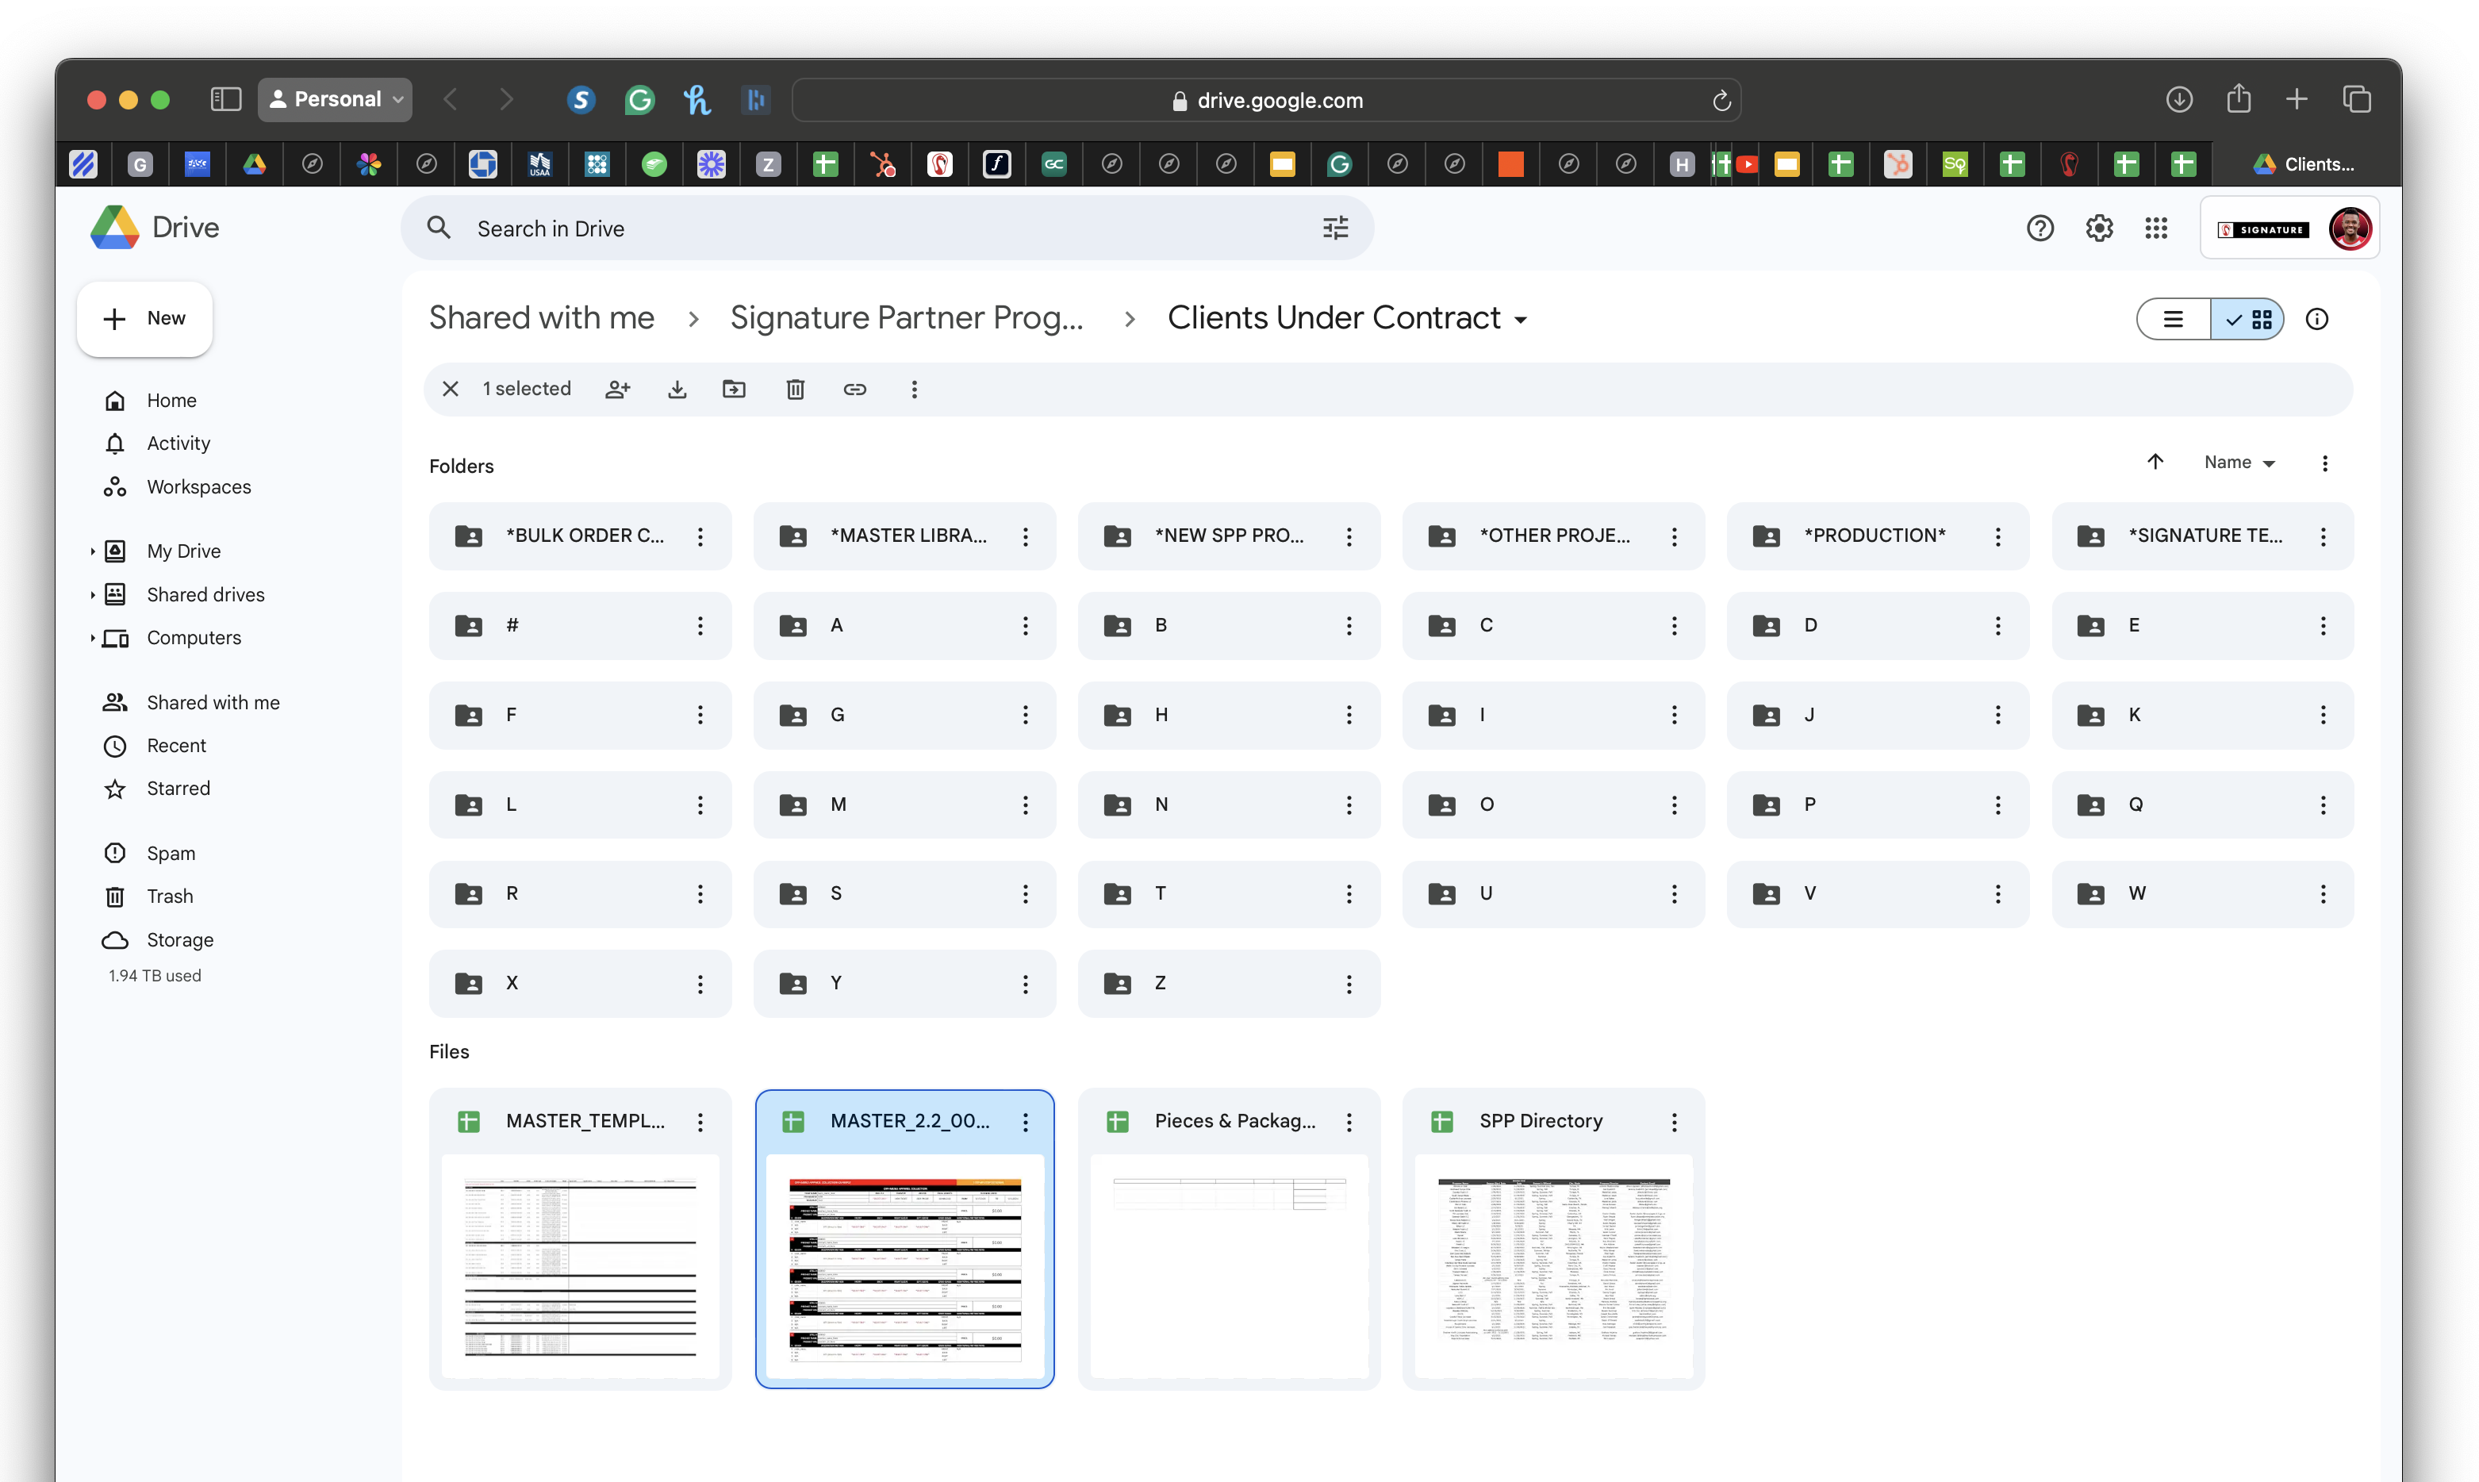This screenshot has height=1482, width=2479.
Task: Open the Name sort dropdown
Action: click(x=2239, y=463)
